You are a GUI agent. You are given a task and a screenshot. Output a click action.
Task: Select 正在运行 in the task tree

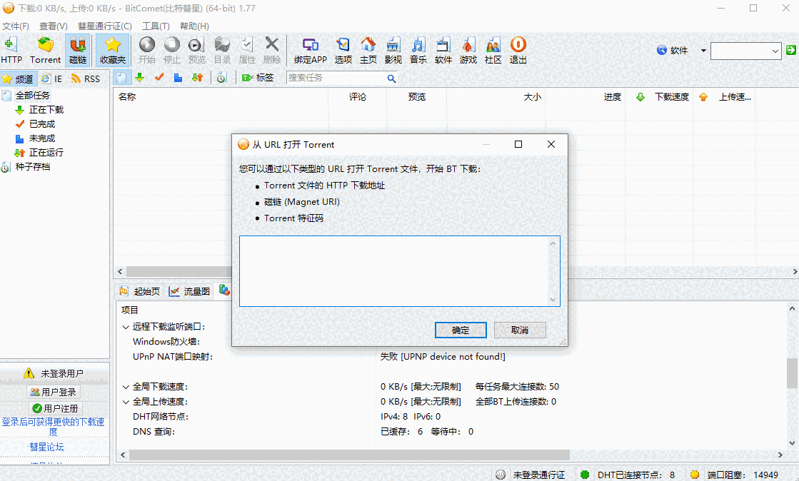pyautogui.click(x=46, y=152)
